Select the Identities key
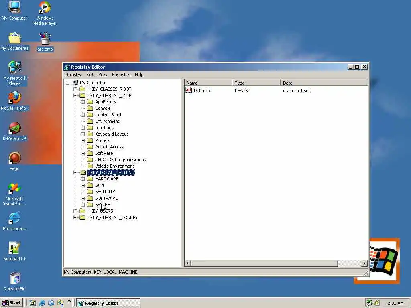 [104, 128]
